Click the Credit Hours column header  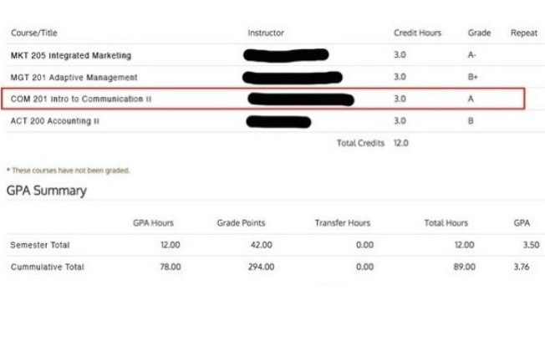[417, 33]
